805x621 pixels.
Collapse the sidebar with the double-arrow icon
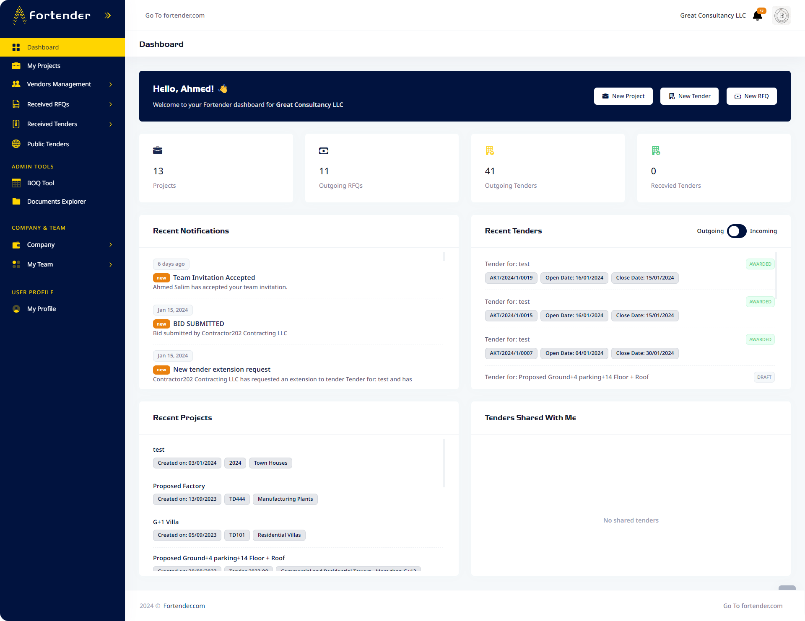pos(108,16)
